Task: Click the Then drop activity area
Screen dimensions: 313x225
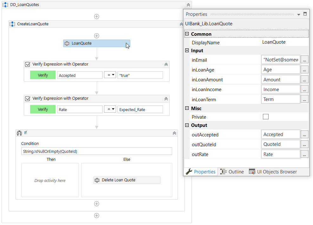Action: pos(50,180)
